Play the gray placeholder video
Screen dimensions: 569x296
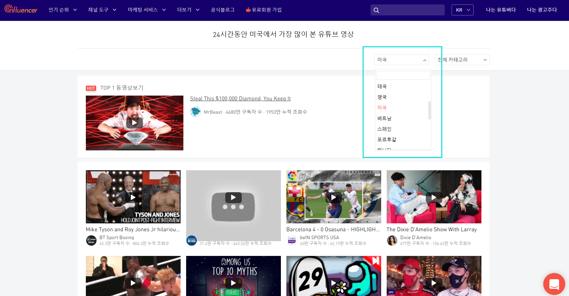click(234, 197)
